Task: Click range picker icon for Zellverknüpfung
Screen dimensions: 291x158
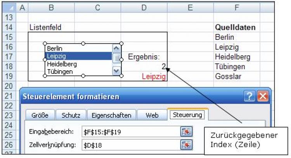Action: pos(187,146)
